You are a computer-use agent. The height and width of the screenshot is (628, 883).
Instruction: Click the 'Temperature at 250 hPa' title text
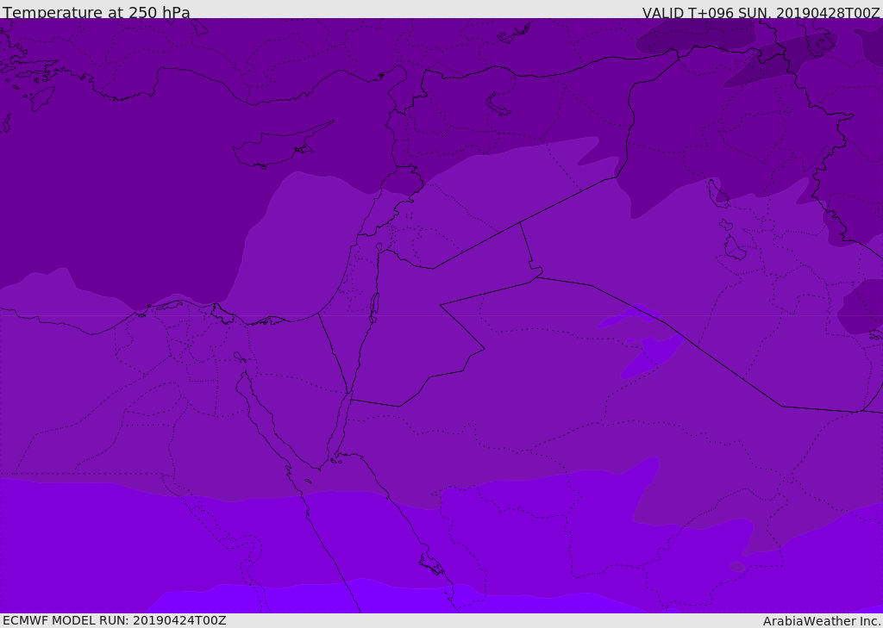coord(97,12)
